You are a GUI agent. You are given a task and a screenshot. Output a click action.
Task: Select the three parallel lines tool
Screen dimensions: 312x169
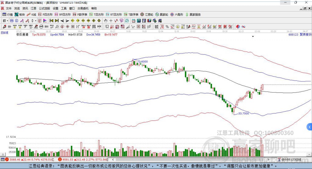tap(149, 27)
